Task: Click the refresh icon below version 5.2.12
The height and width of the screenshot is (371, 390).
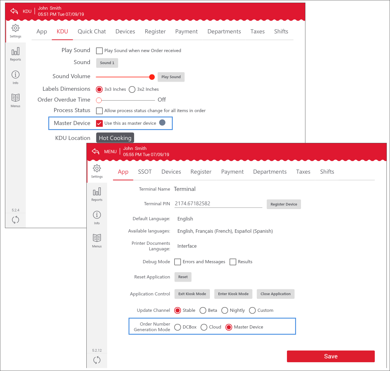Action: click(x=97, y=360)
